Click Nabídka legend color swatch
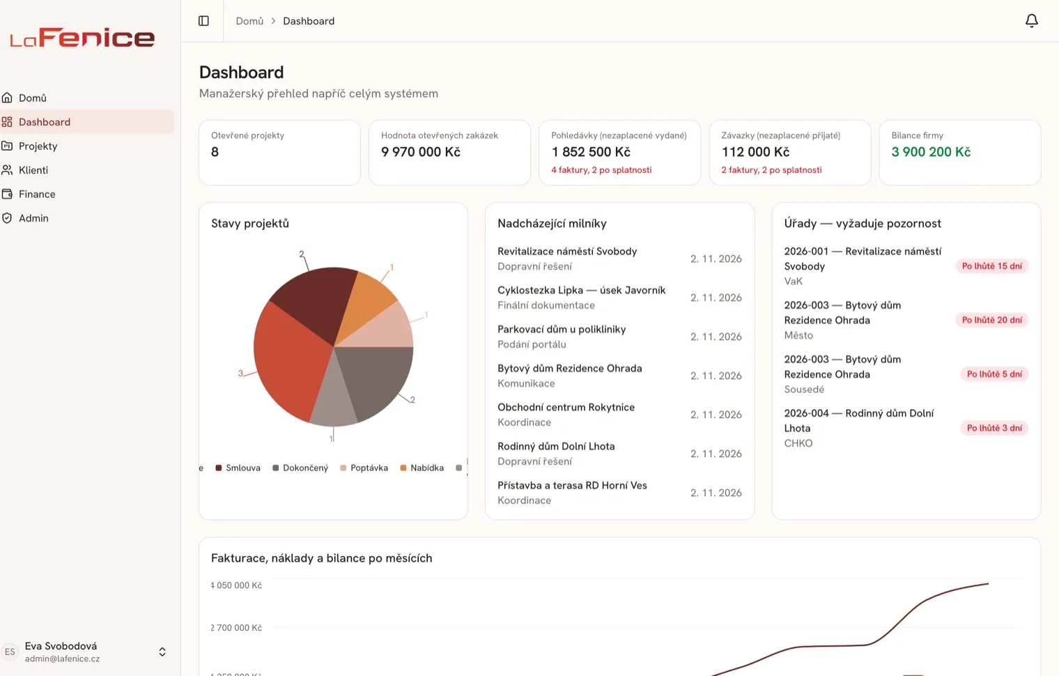The image size is (1059, 676). point(403,468)
